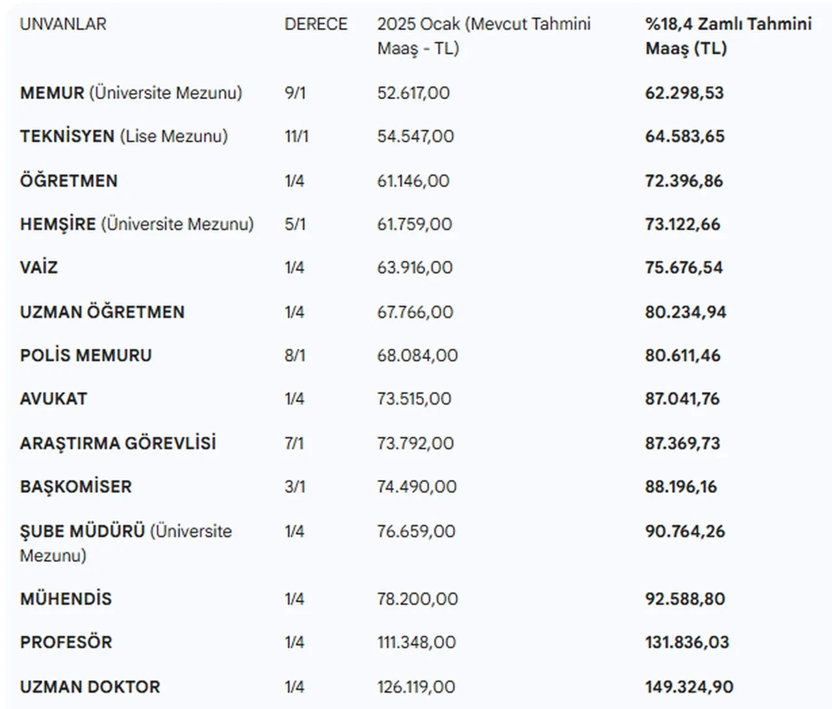Viewport: 832px width, 709px height.
Task: Click the DERECE column header
Action: [316, 24]
